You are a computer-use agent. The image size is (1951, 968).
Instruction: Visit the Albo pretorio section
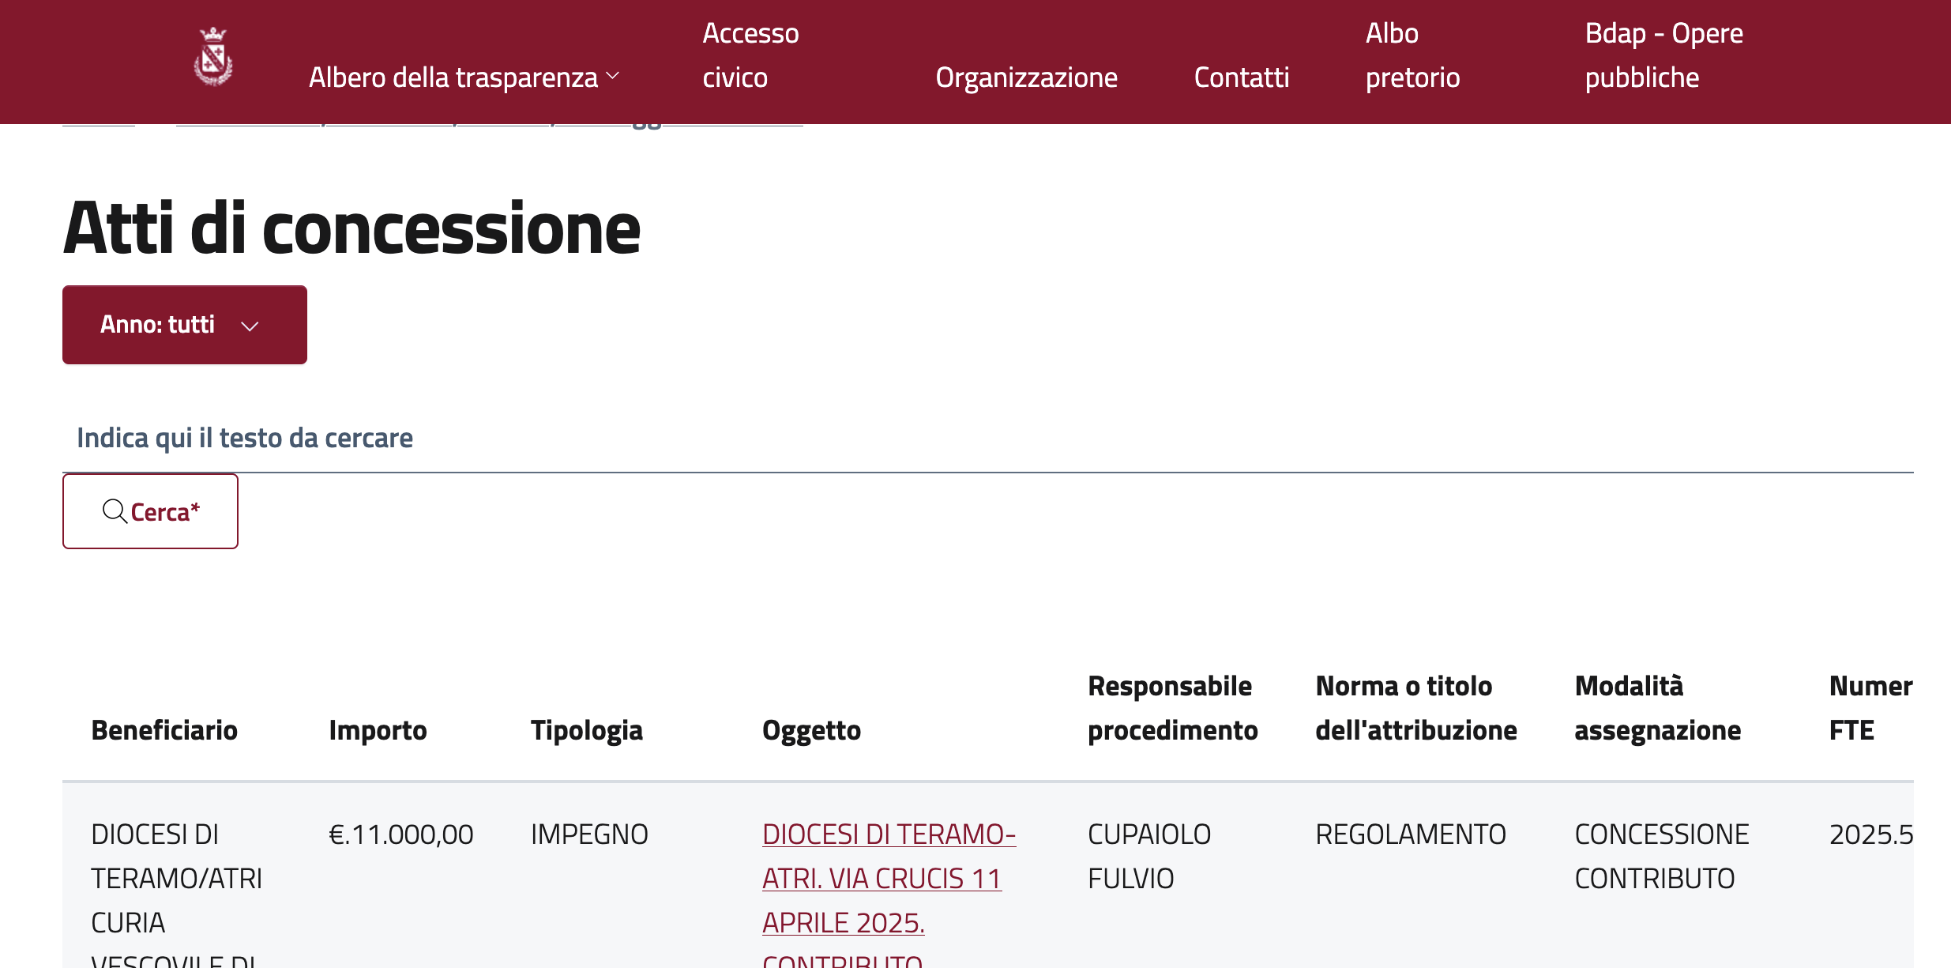pyautogui.click(x=1412, y=55)
